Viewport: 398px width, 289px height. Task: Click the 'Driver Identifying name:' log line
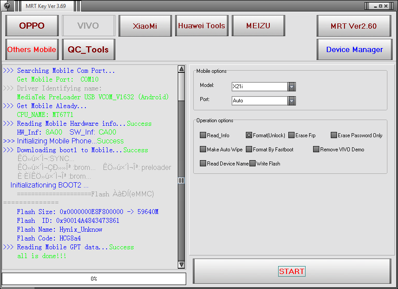(53, 88)
